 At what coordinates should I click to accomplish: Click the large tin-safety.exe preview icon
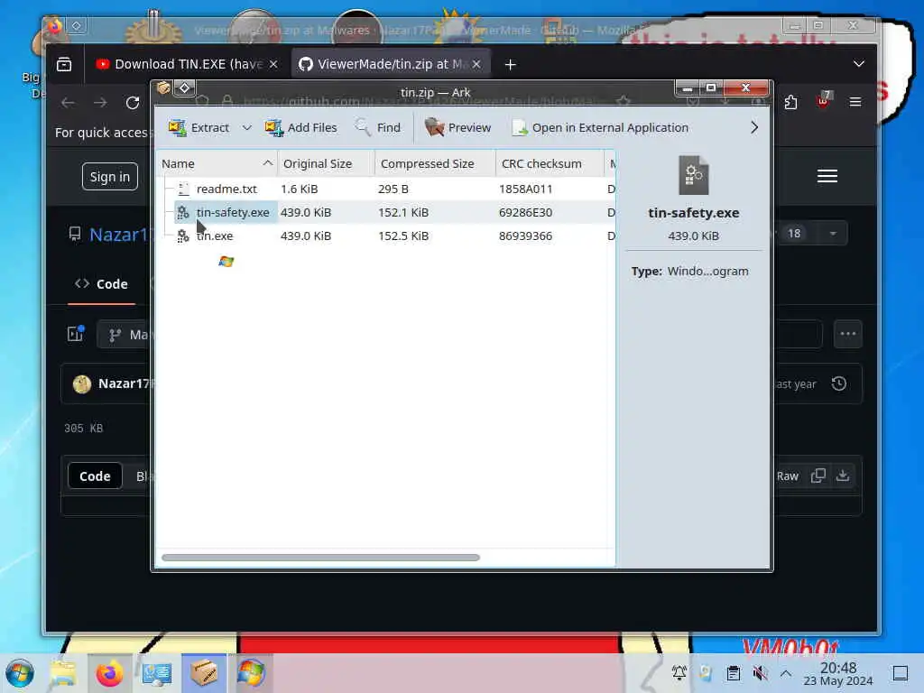coord(694,175)
